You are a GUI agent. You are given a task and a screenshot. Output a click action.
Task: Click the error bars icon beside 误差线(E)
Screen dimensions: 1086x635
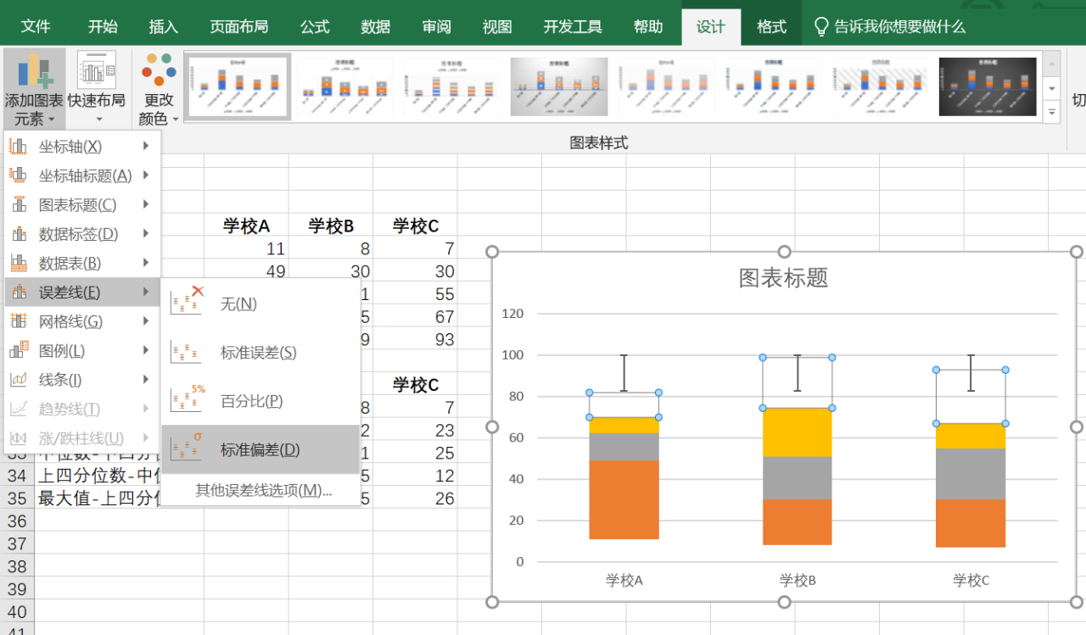18,292
